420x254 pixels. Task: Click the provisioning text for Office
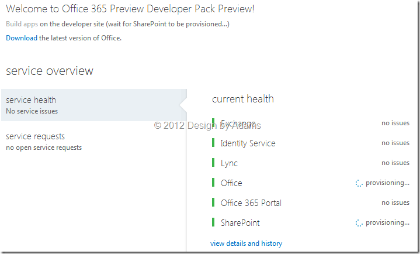tap(388, 183)
